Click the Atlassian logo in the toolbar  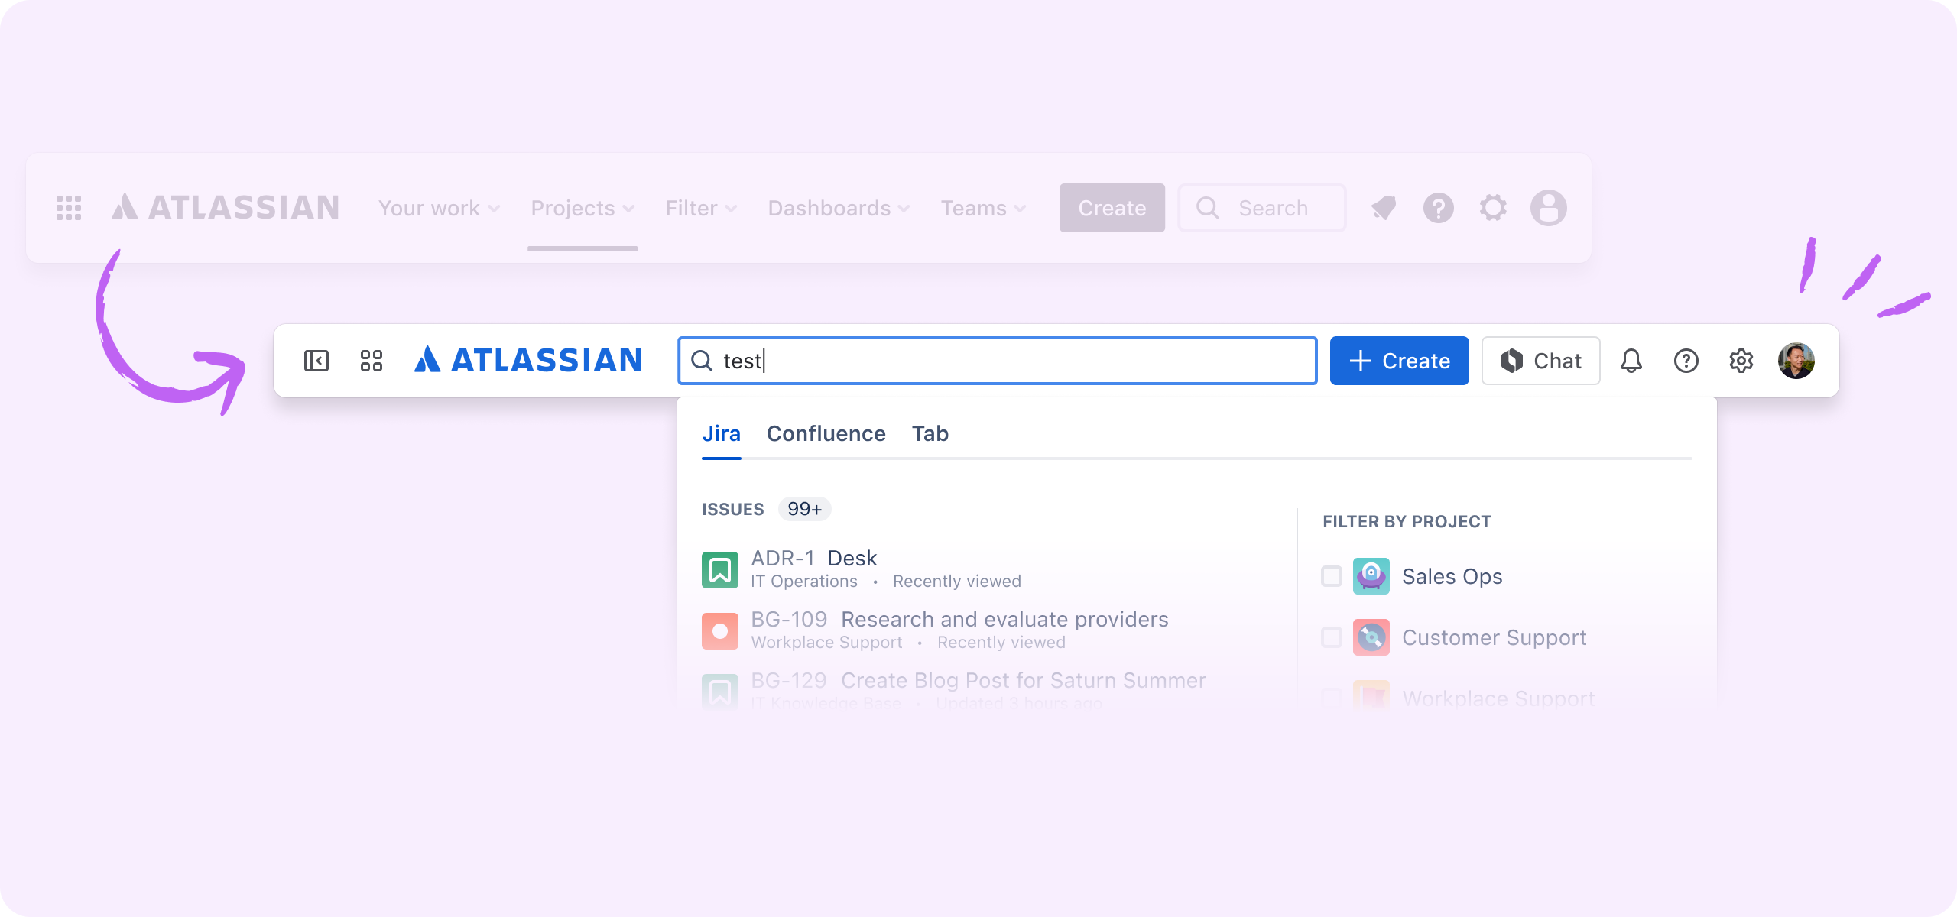coord(527,360)
